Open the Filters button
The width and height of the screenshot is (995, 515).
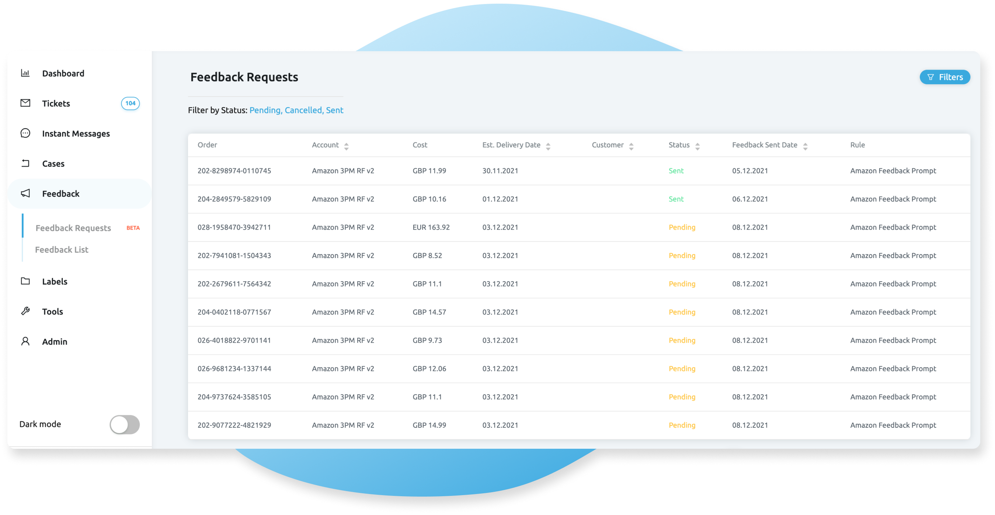coord(944,77)
